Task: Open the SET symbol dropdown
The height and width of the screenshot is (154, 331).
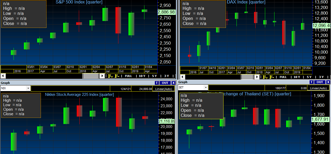Action: (x=206, y=87)
